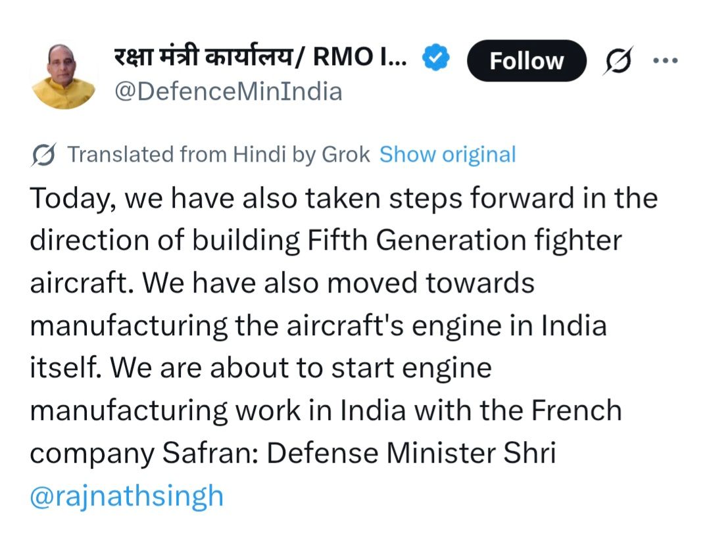Viewport: 705px width, 541px height.
Task: Click the Grok icon beside the Follow button
Action: (618, 60)
